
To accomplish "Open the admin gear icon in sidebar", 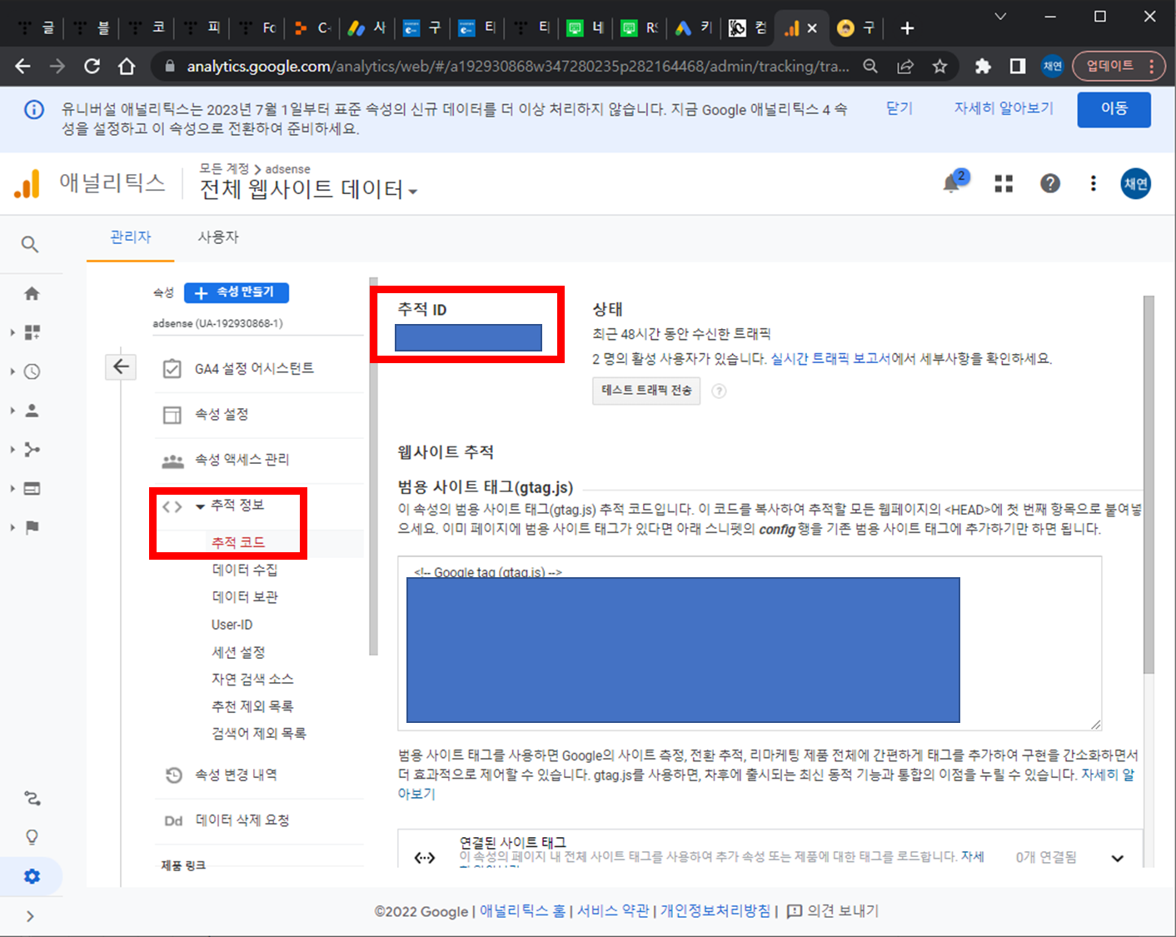I will click(x=32, y=876).
